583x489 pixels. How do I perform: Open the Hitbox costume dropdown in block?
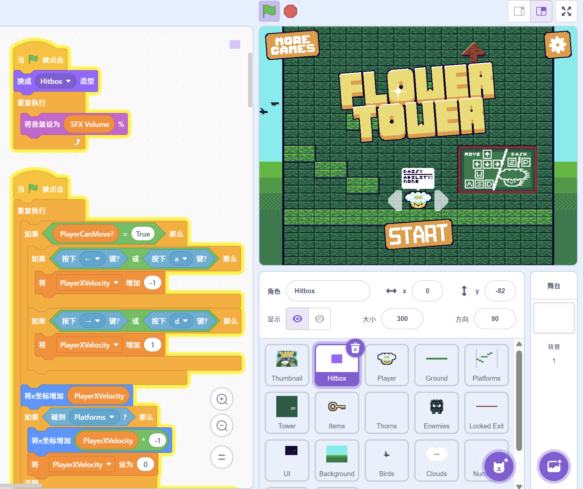[x=56, y=81]
